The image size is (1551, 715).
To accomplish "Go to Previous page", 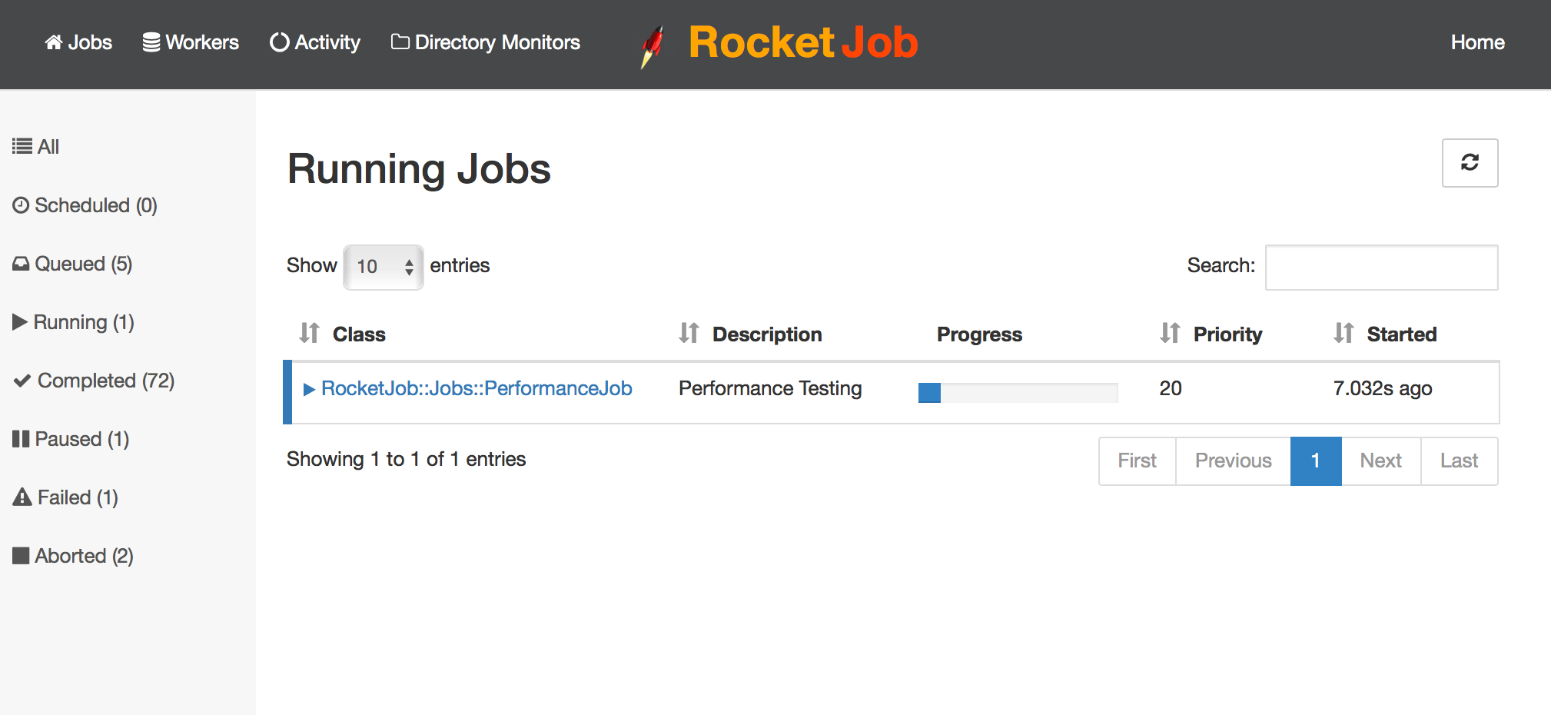I will 1233,461.
